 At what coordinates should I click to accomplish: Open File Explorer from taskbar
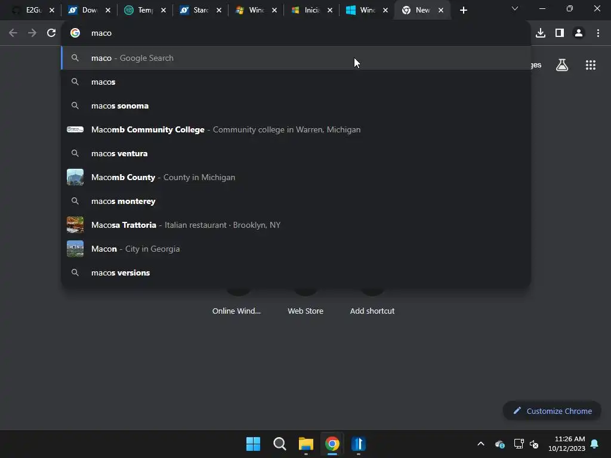[306, 444]
